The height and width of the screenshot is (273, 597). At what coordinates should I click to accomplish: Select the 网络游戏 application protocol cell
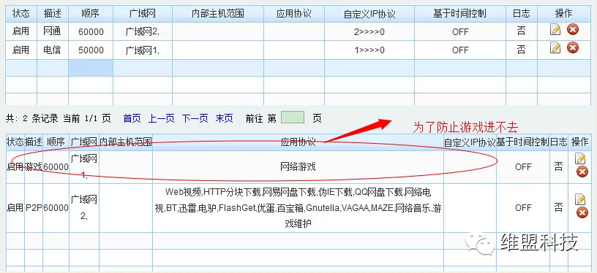(298, 167)
